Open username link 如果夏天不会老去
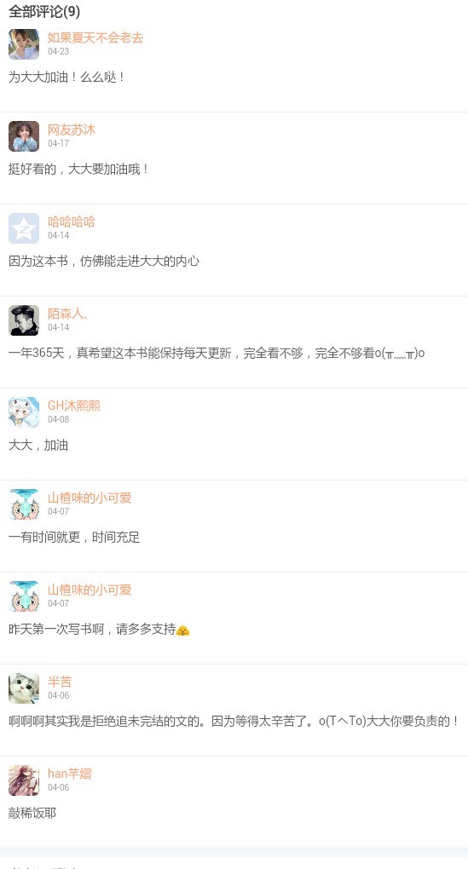The width and height of the screenshot is (468, 869). [95, 37]
